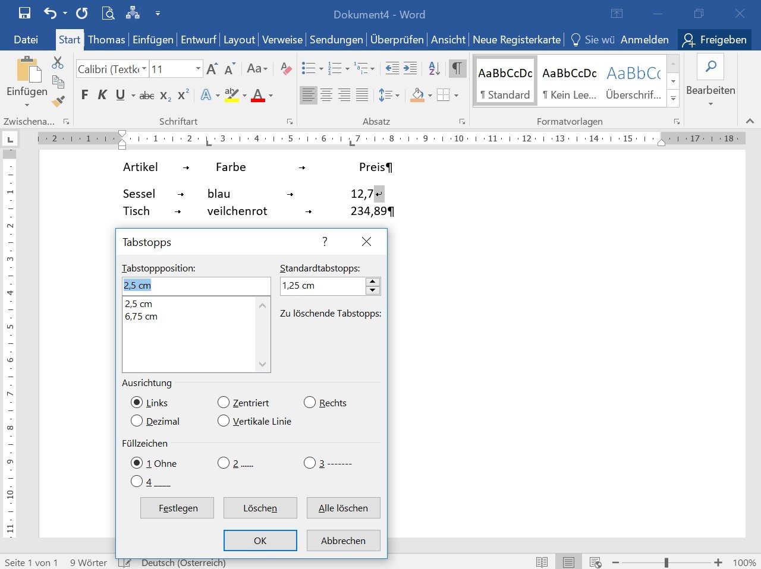Toggle bold formatting with the F icon
The height and width of the screenshot is (569, 761).
(84, 95)
